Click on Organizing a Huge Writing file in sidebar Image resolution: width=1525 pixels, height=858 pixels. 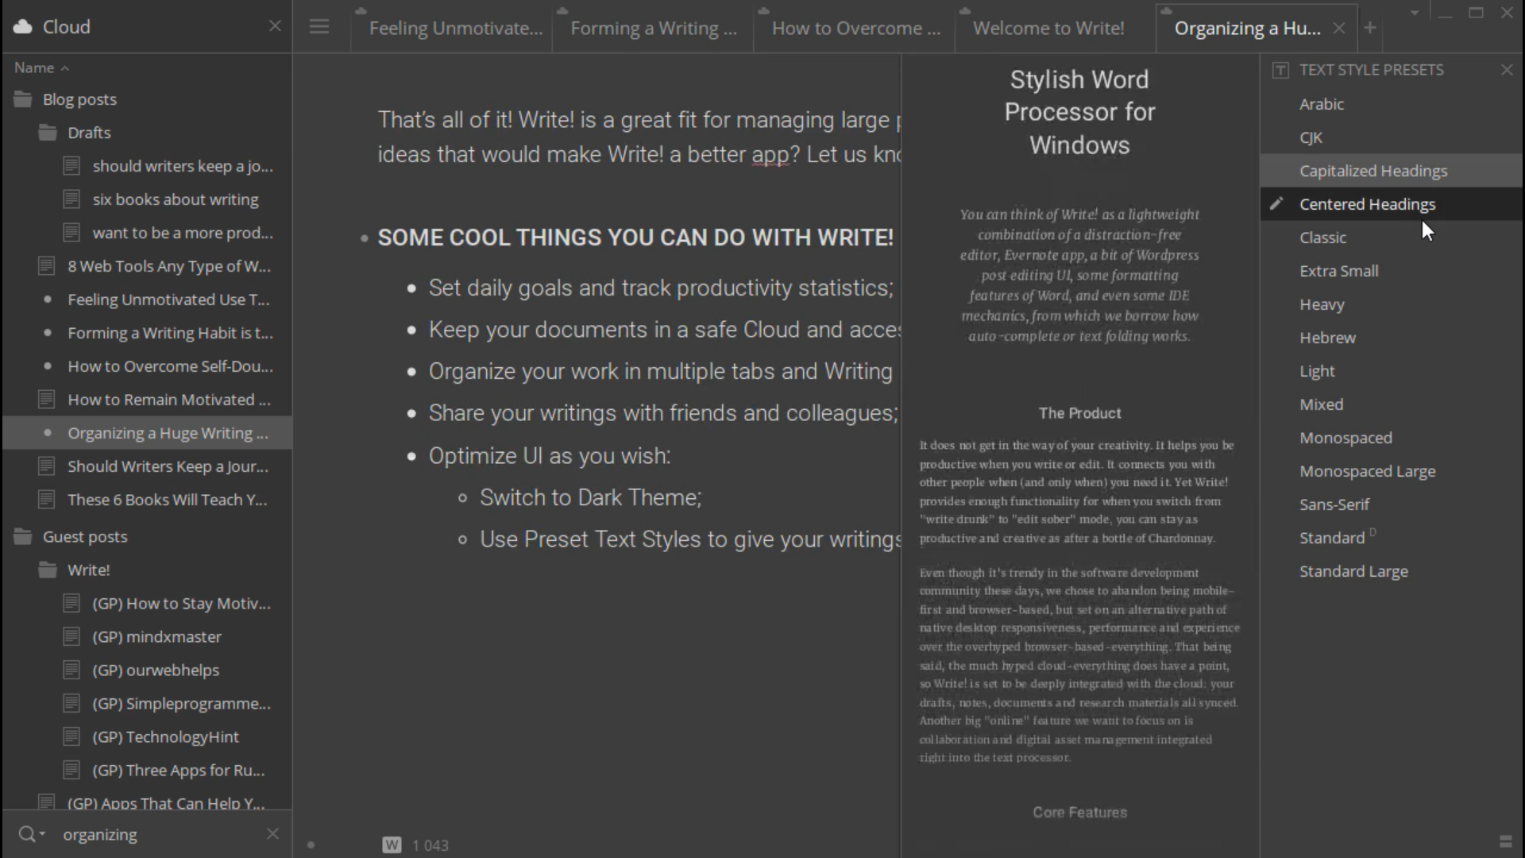[168, 433]
